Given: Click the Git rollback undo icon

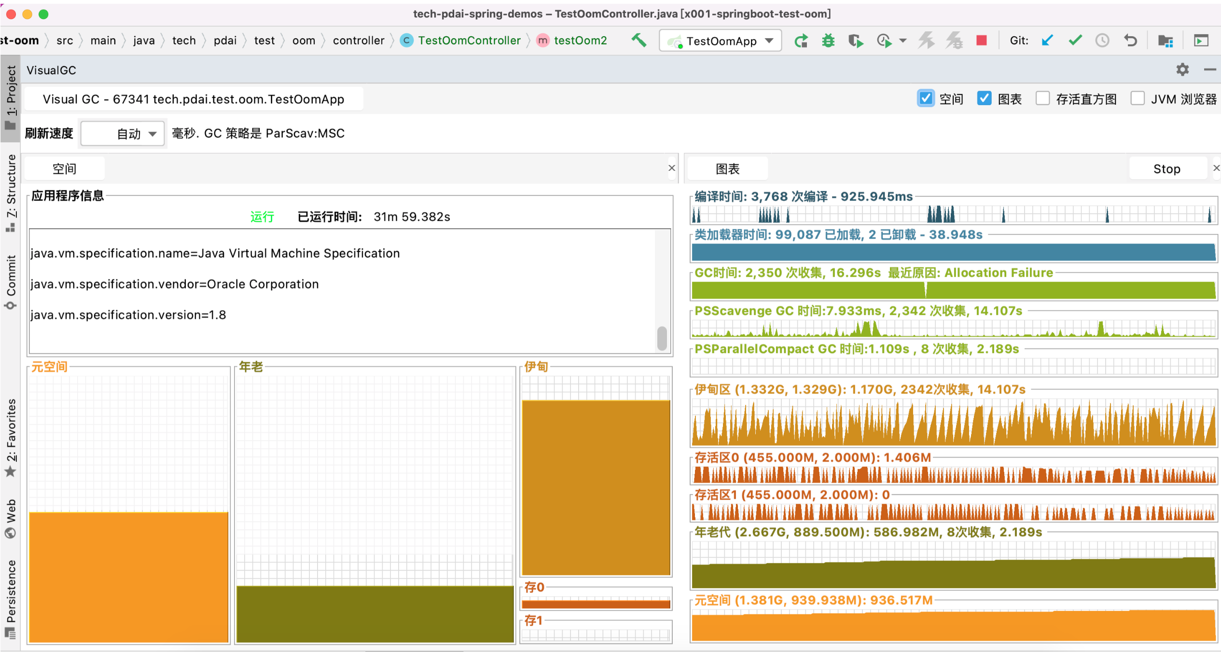Looking at the screenshot, I should [x=1131, y=41].
